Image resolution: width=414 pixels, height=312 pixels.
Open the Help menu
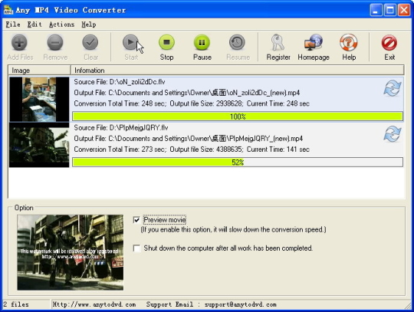click(x=89, y=25)
